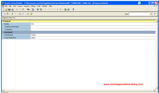Click the Paste clipboard icon in main toolbar

click(23, 10)
